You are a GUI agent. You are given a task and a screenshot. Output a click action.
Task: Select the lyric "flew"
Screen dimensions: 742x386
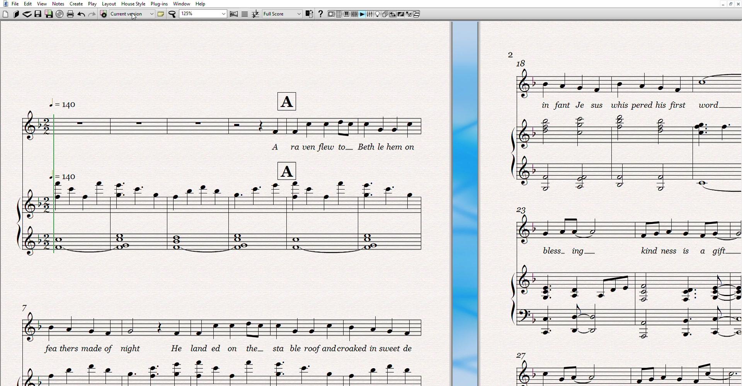pyautogui.click(x=326, y=147)
